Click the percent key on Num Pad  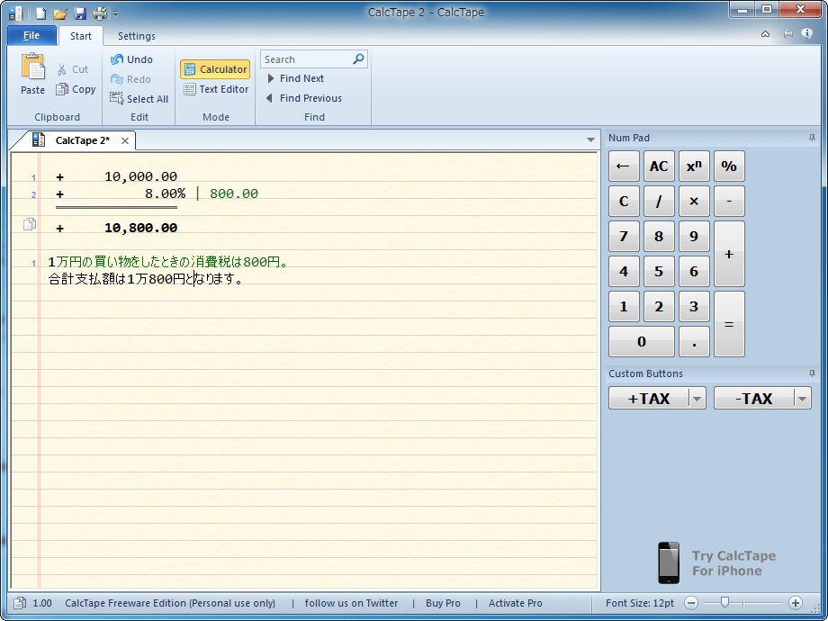pos(729,166)
